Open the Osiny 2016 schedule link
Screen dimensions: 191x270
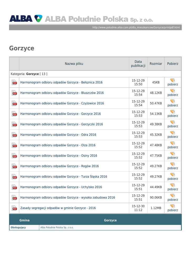(58, 156)
